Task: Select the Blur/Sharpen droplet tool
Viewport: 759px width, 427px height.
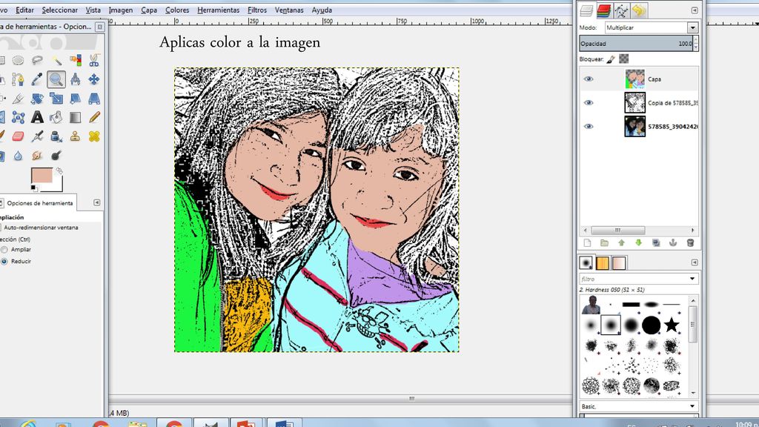Action: [18, 156]
